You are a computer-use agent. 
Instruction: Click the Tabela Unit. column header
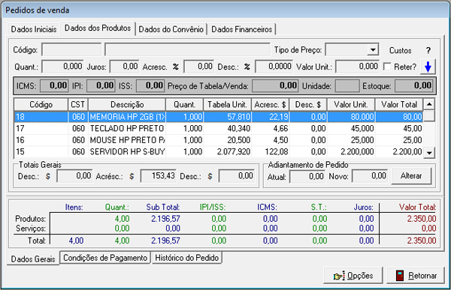pos(227,104)
